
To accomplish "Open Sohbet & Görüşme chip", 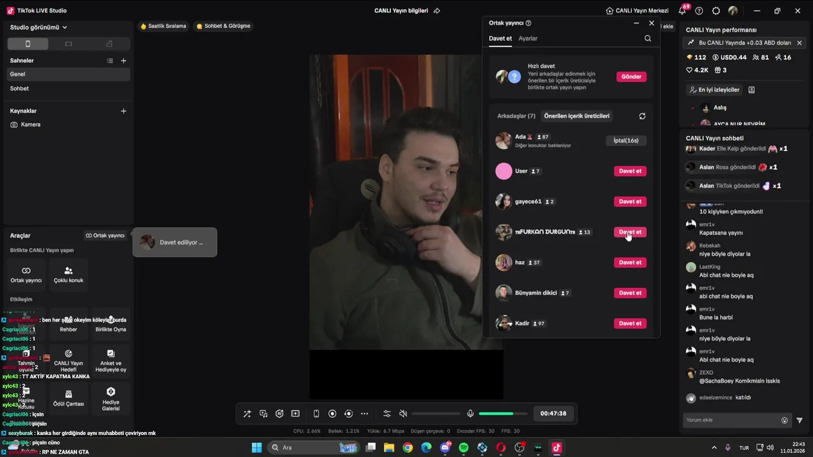I will click(x=224, y=26).
